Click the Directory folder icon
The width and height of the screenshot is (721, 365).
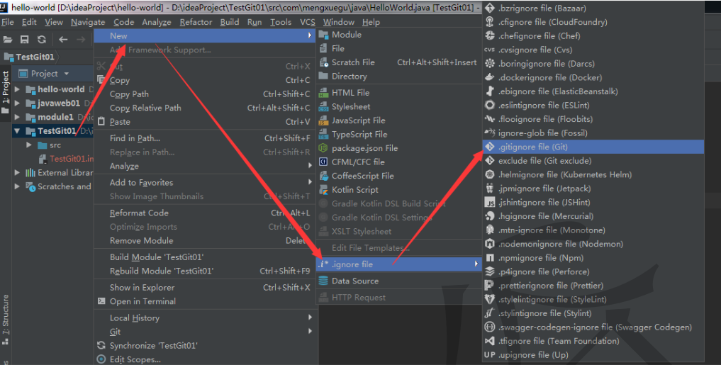point(324,76)
